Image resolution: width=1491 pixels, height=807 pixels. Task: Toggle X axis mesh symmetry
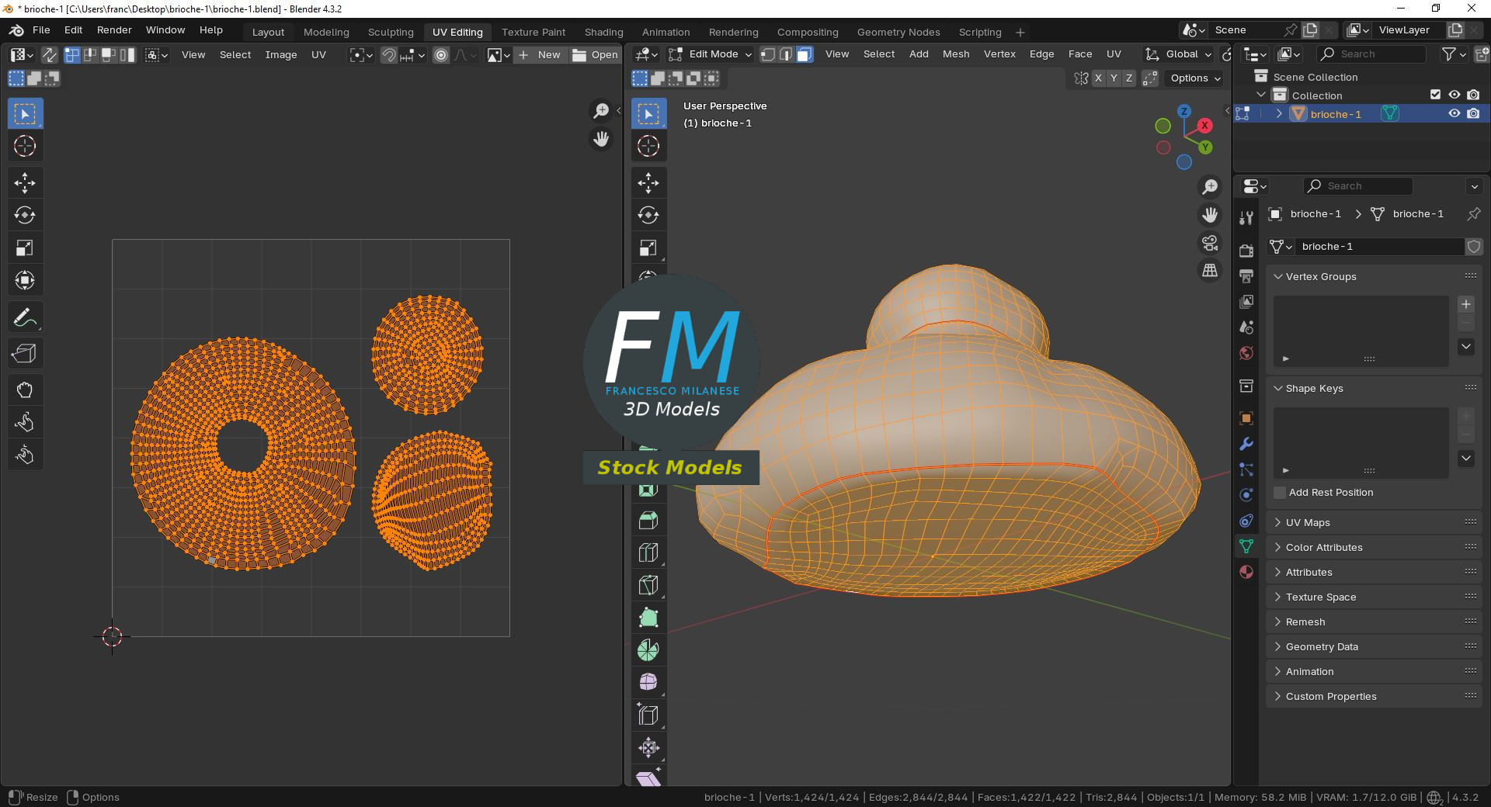[1098, 78]
